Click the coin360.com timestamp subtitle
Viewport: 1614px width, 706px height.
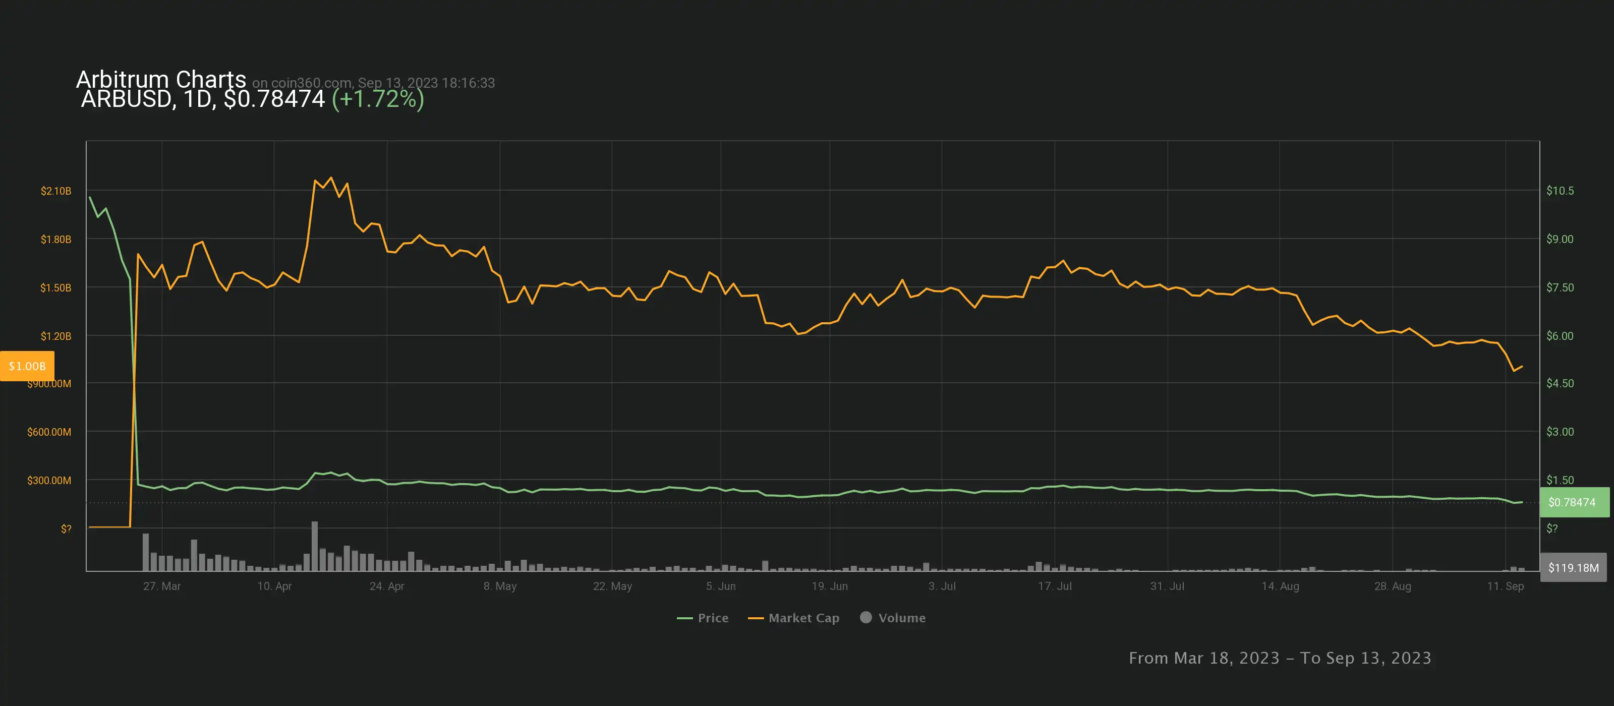click(x=373, y=83)
